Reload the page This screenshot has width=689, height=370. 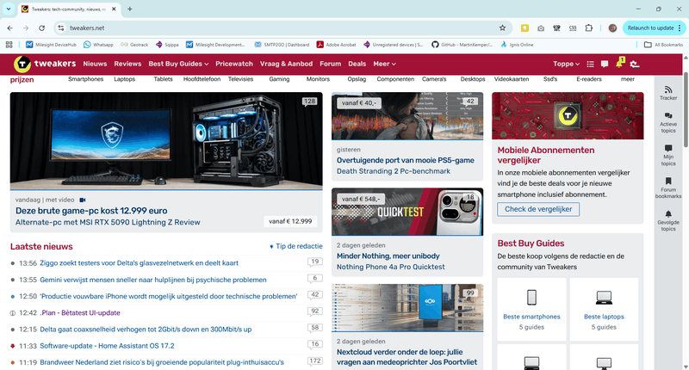pos(41,28)
